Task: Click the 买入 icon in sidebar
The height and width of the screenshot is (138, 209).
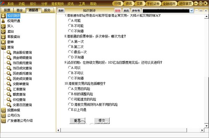Action: 3,26
